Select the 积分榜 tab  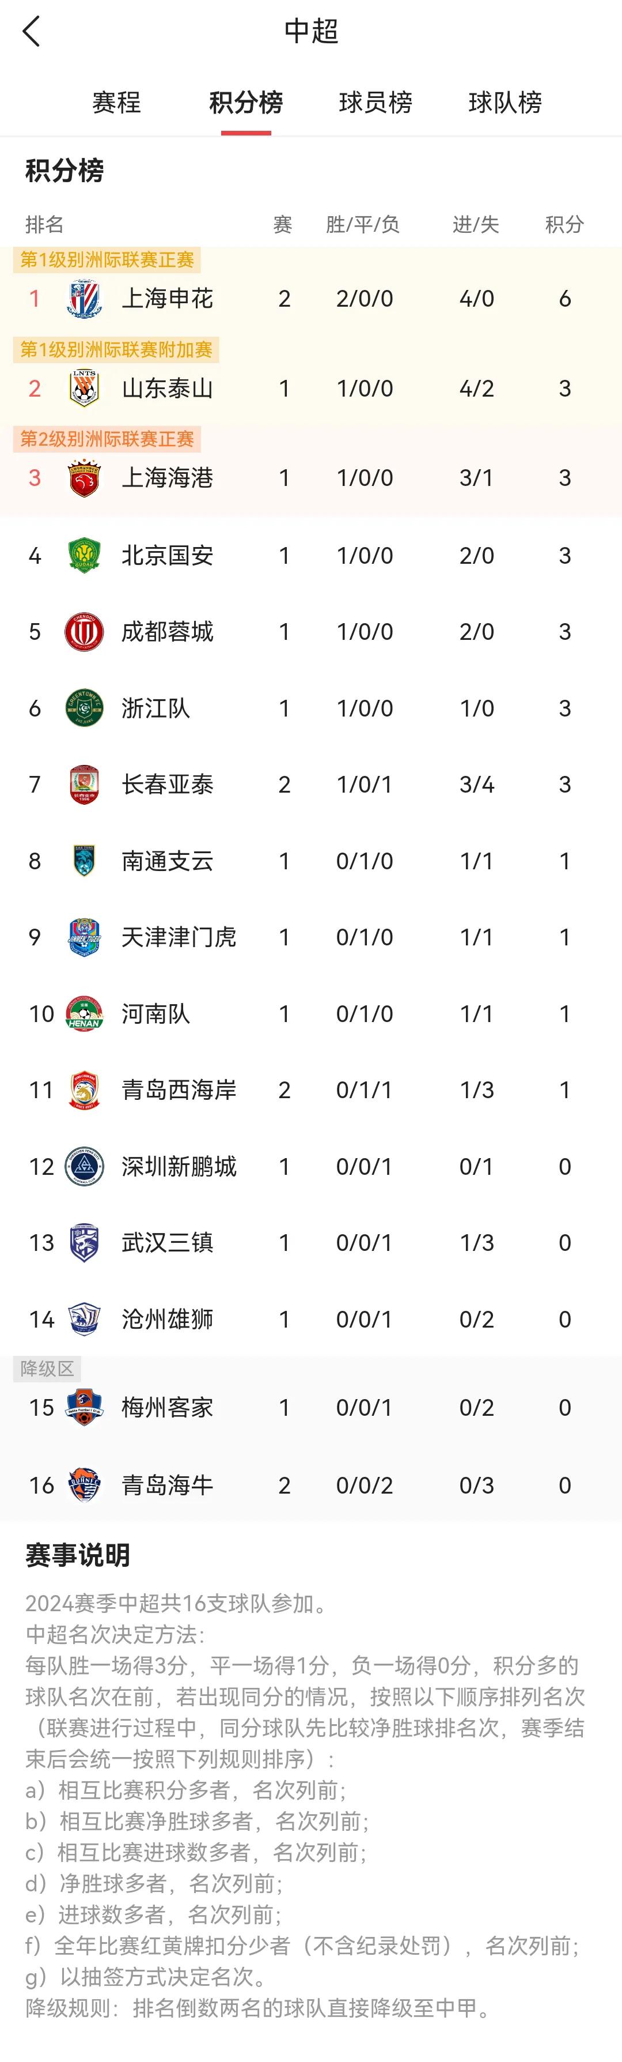pyautogui.click(x=246, y=103)
